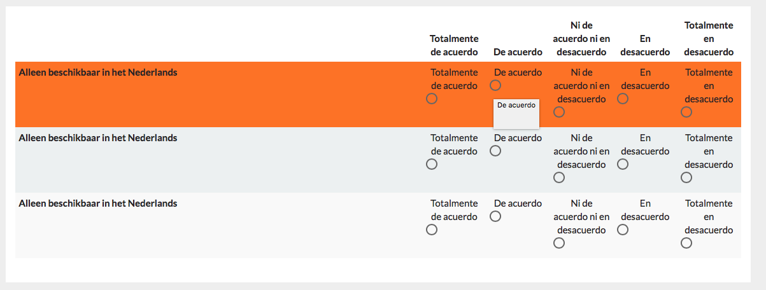
Task: Click the middle row's 'Alleen beschikbaar in het Nederlands' label
Action: pos(98,138)
